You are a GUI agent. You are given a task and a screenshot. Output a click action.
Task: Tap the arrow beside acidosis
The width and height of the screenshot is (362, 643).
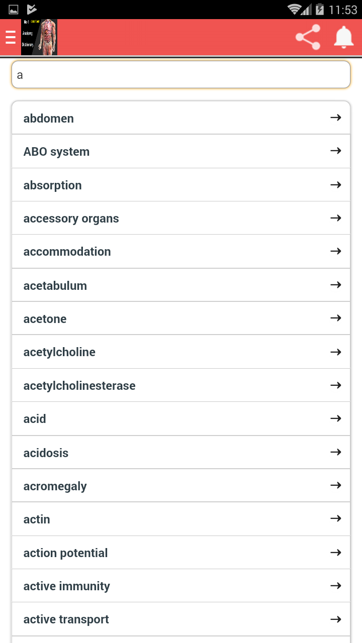pyautogui.click(x=336, y=452)
